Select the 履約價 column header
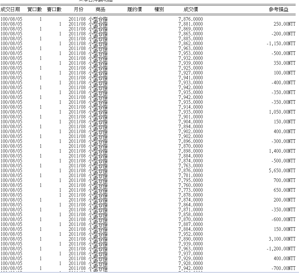This screenshot has height=273, width=299. (x=135, y=9)
